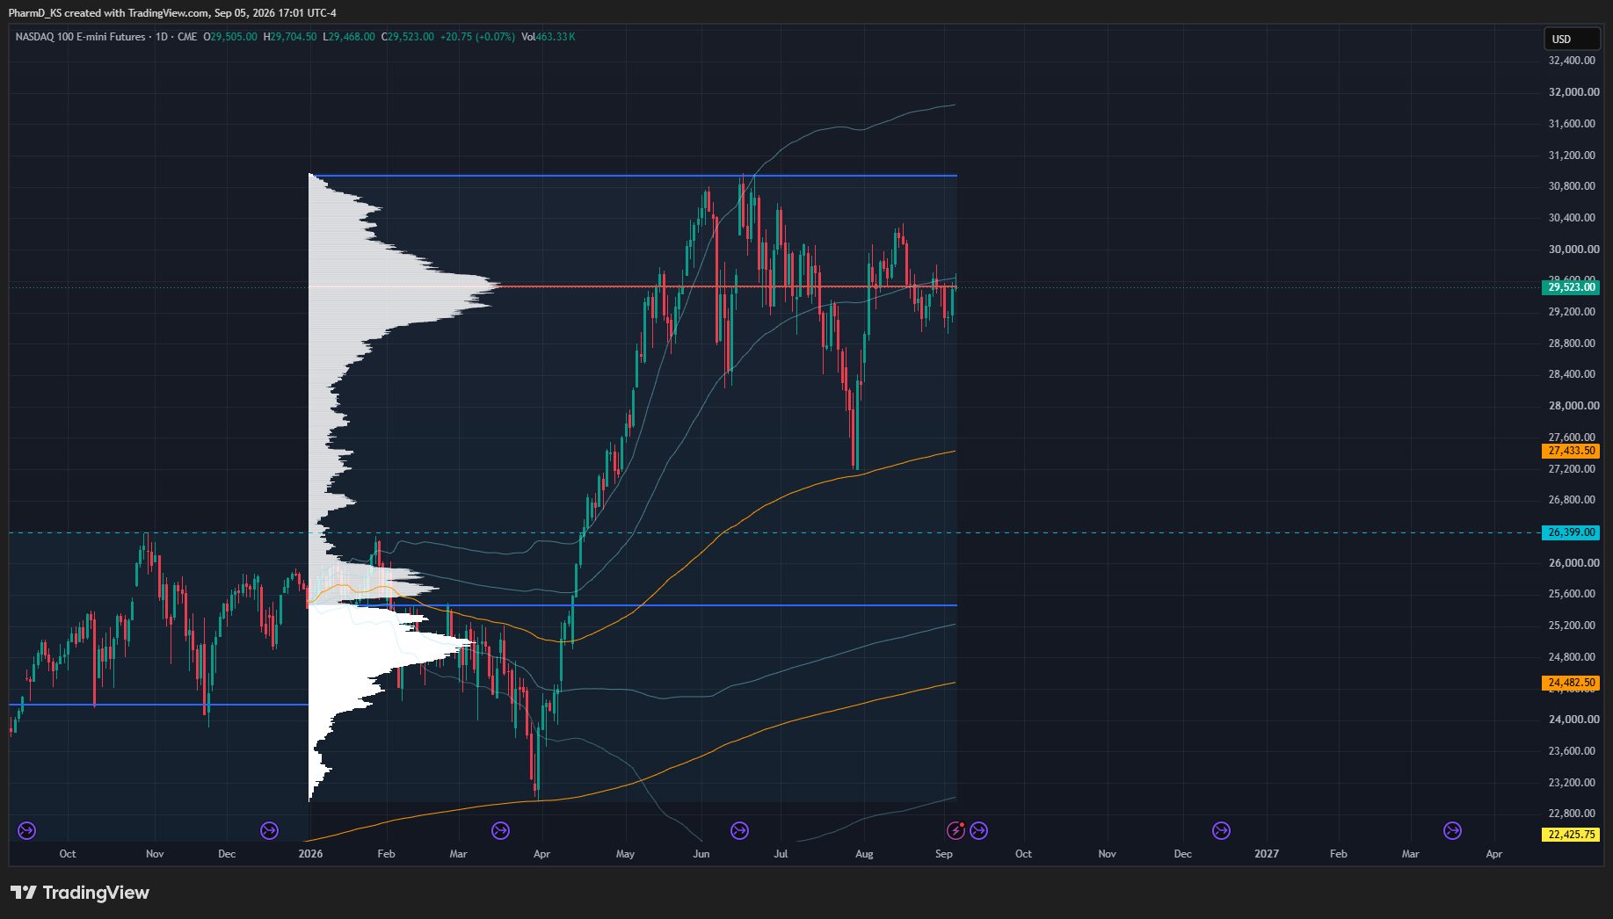Click the green 29,523.00 current price label
Image resolution: width=1613 pixels, height=919 pixels.
(x=1572, y=287)
